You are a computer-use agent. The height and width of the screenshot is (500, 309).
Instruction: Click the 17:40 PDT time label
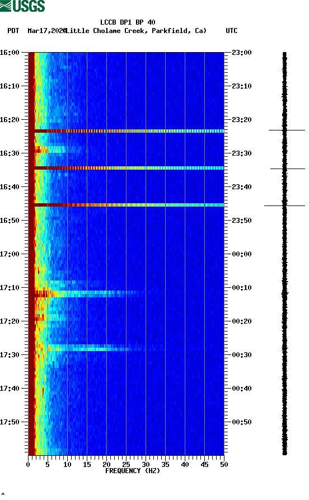(x=10, y=389)
